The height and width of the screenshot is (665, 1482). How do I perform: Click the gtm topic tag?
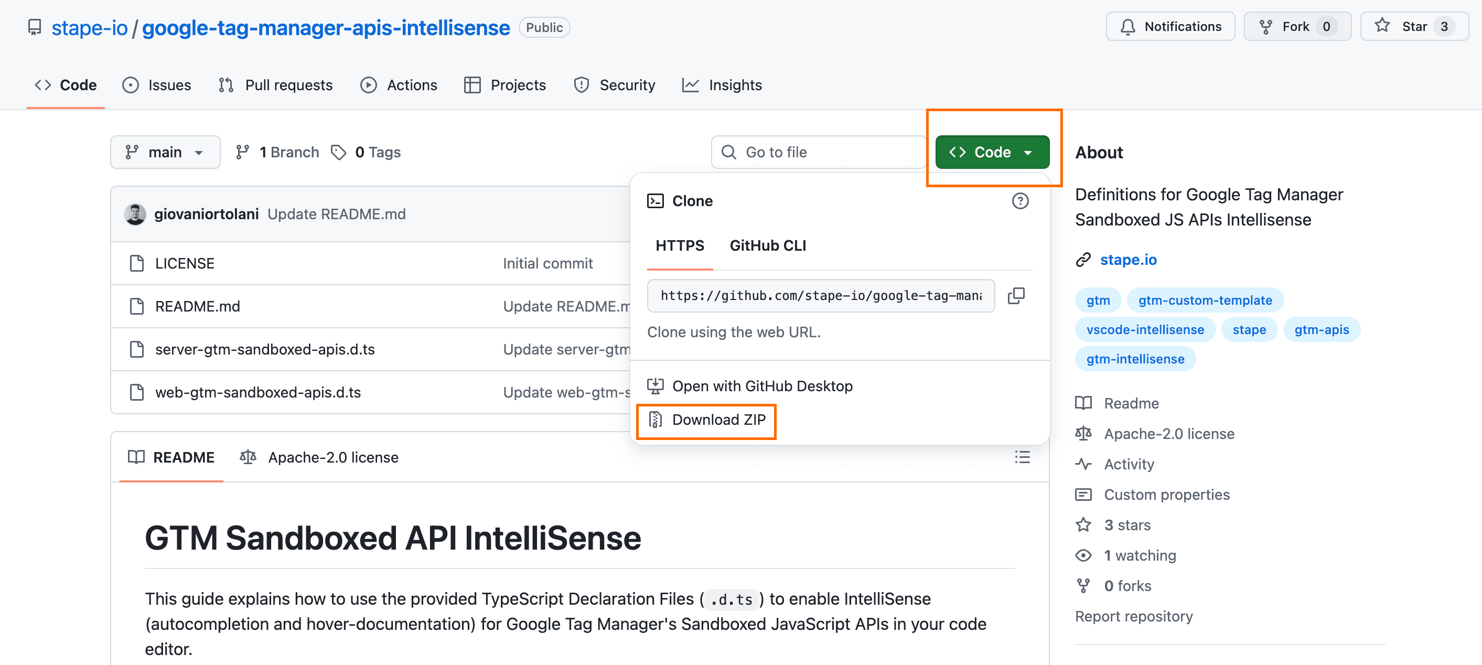coord(1098,301)
